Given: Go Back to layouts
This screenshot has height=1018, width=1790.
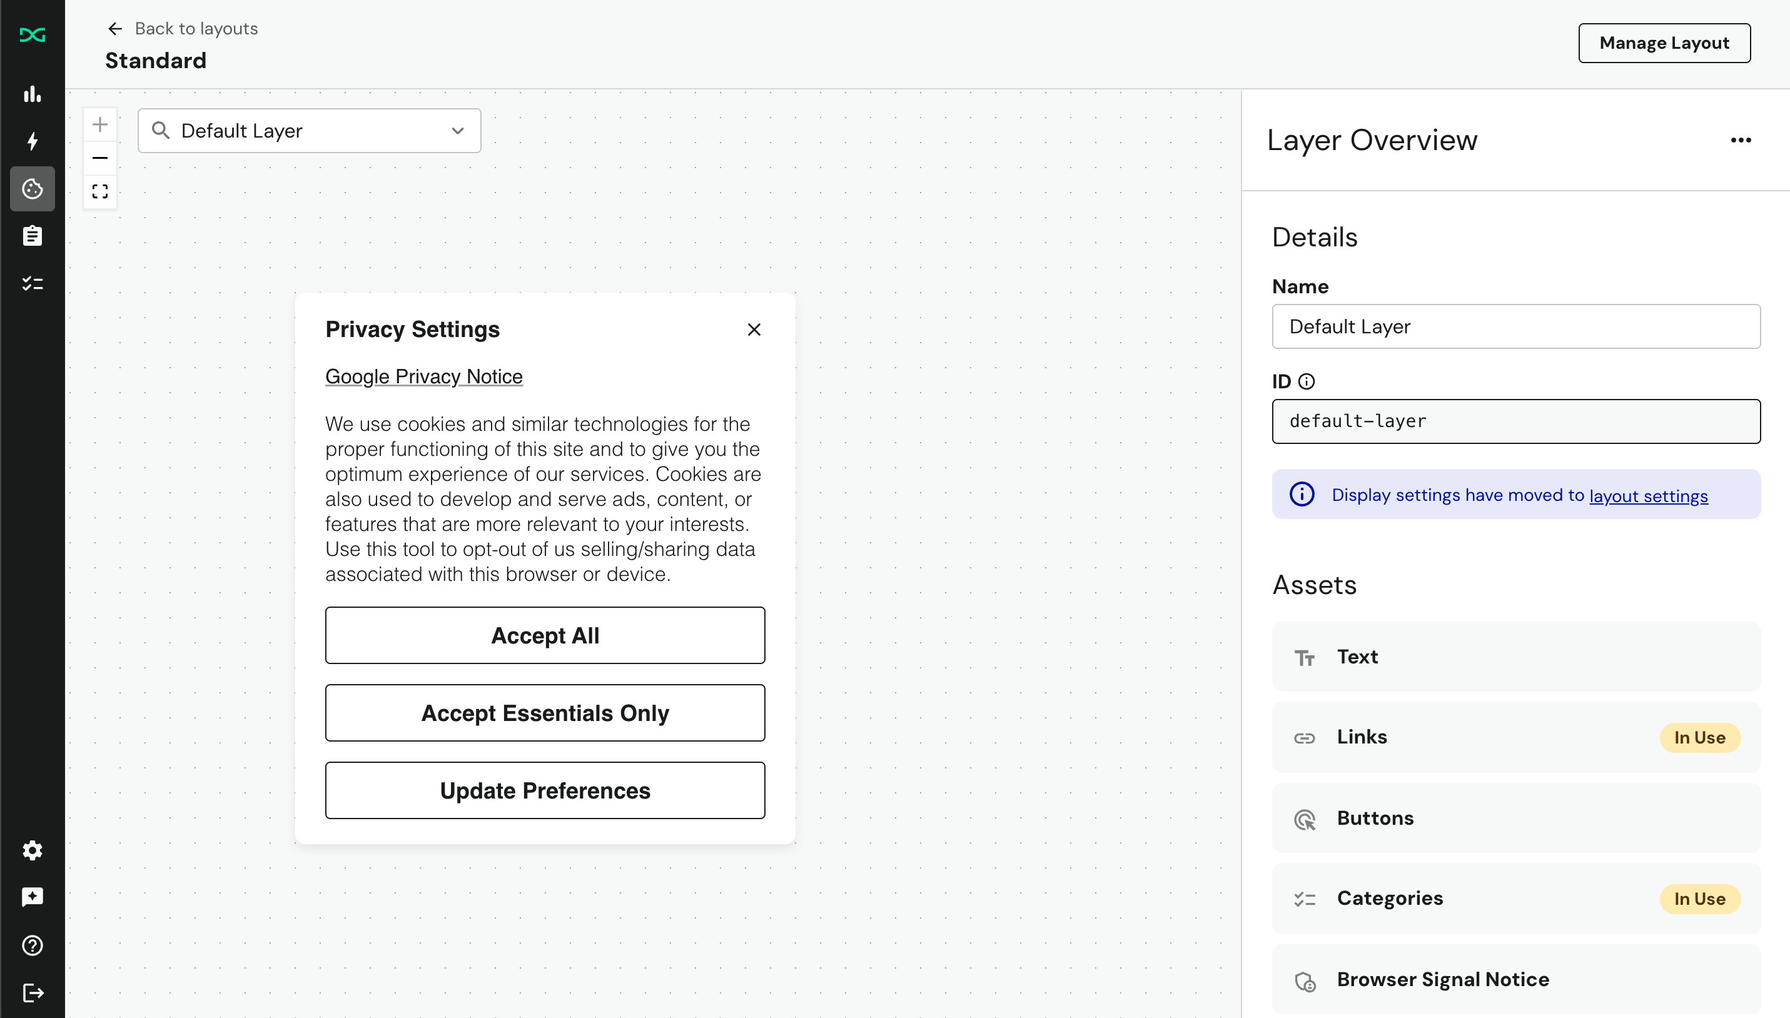Looking at the screenshot, I should (196, 29).
